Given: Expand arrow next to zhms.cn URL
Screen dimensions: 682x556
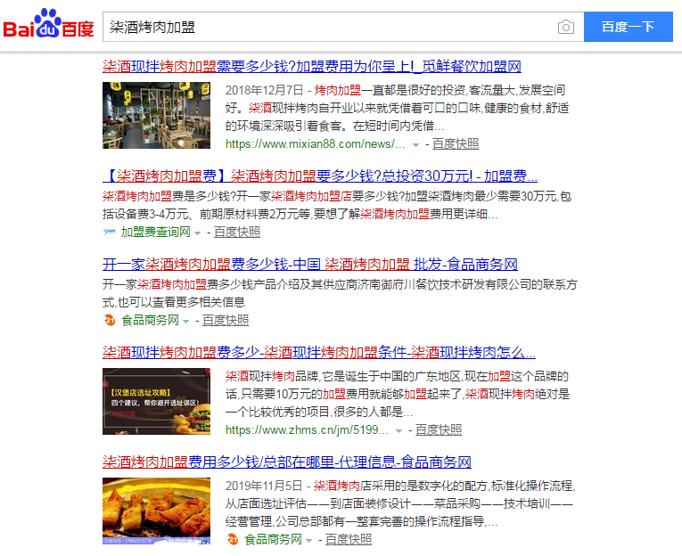Looking at the screenshot, I should pyautogui.click(x=399, y=431).
